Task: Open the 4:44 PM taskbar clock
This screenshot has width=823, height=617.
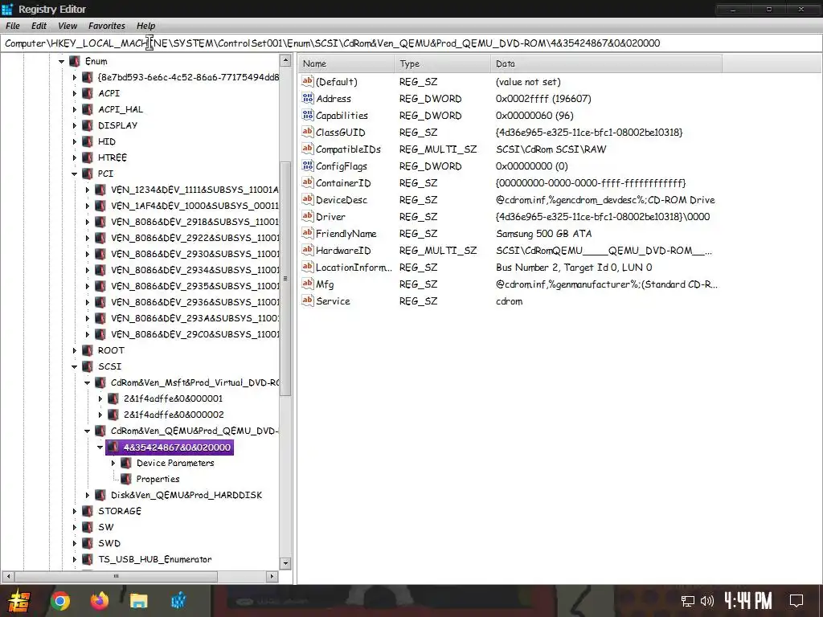Action: tap(748, 601)
